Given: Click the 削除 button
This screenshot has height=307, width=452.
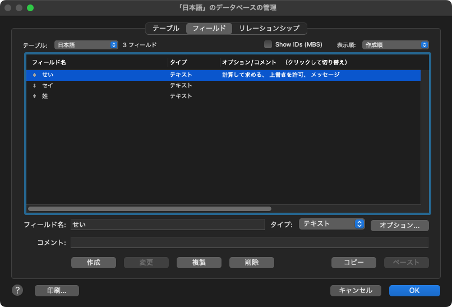Looking at the screenshot, I should [x=252, y=263].
